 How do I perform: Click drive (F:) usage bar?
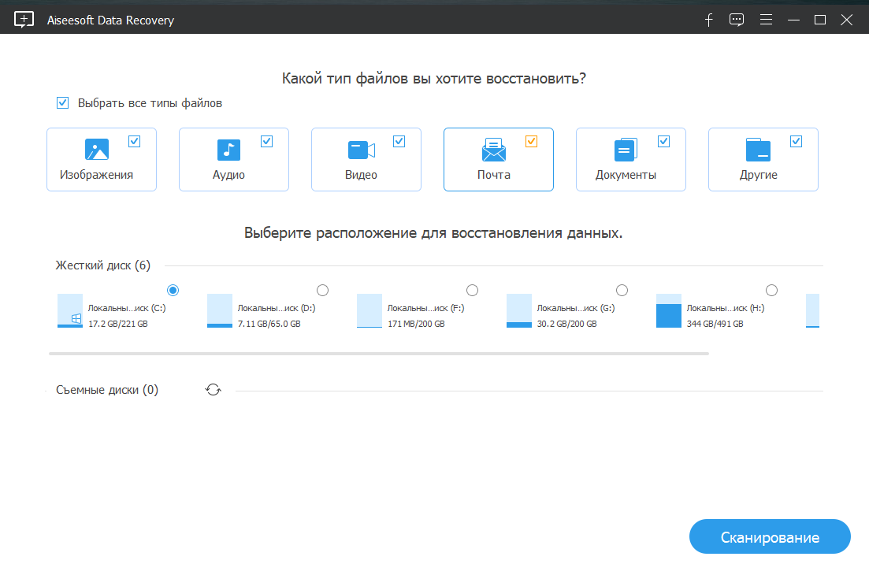tap(369, 311)
